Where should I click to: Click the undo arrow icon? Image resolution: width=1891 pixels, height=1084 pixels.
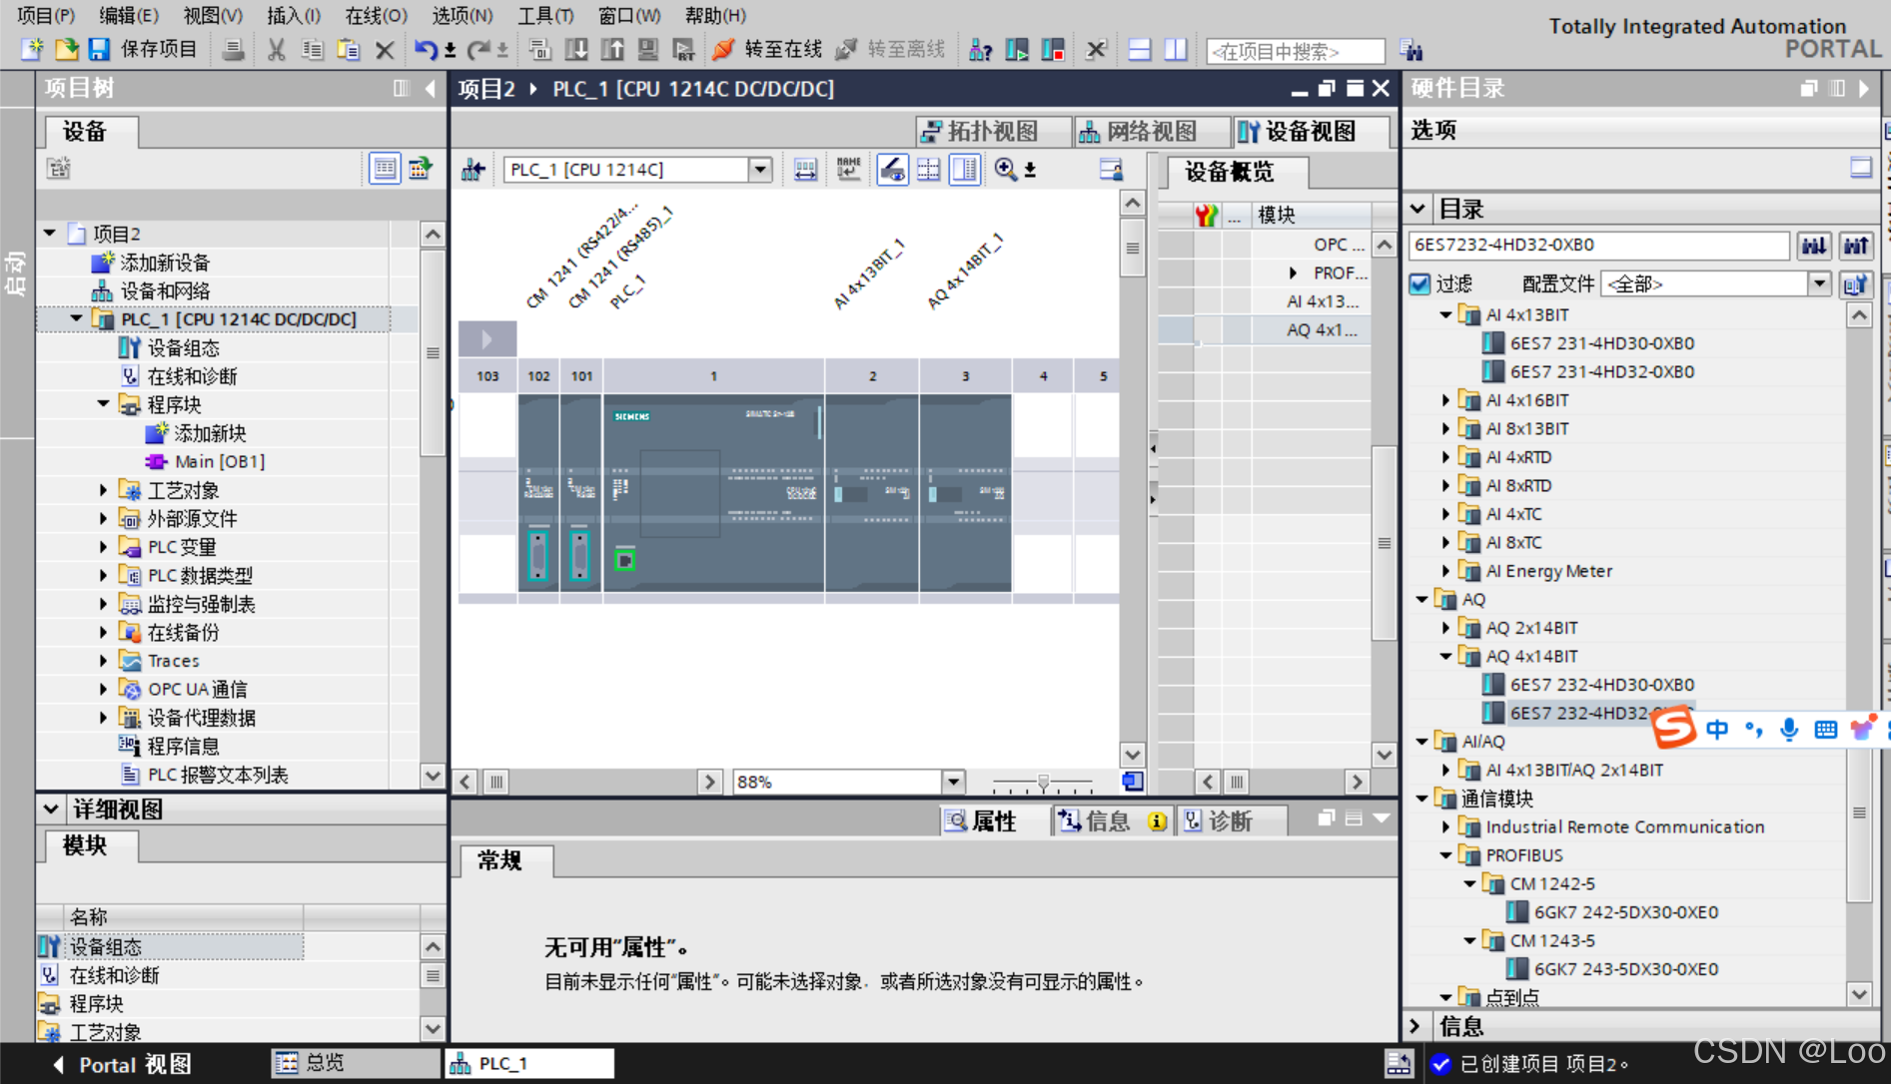pos(427,49)
